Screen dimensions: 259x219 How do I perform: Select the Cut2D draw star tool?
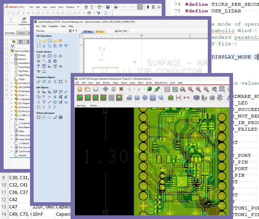click(60, 56)
